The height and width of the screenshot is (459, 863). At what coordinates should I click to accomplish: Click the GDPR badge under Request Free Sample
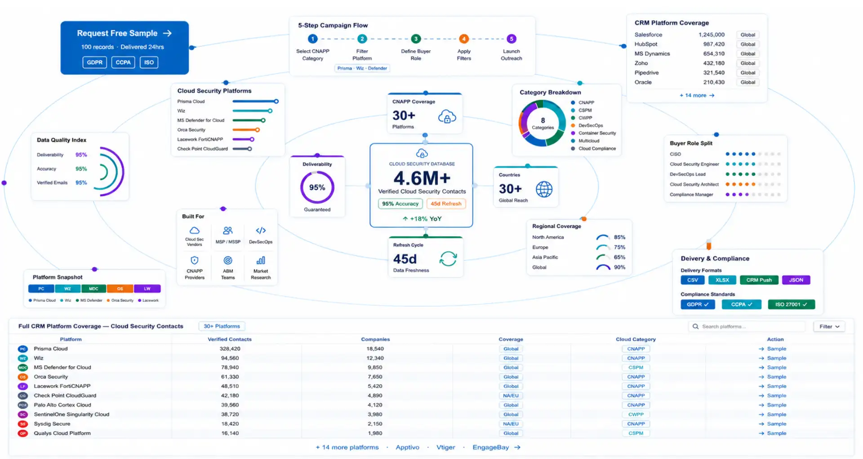(x=94, y=62)
